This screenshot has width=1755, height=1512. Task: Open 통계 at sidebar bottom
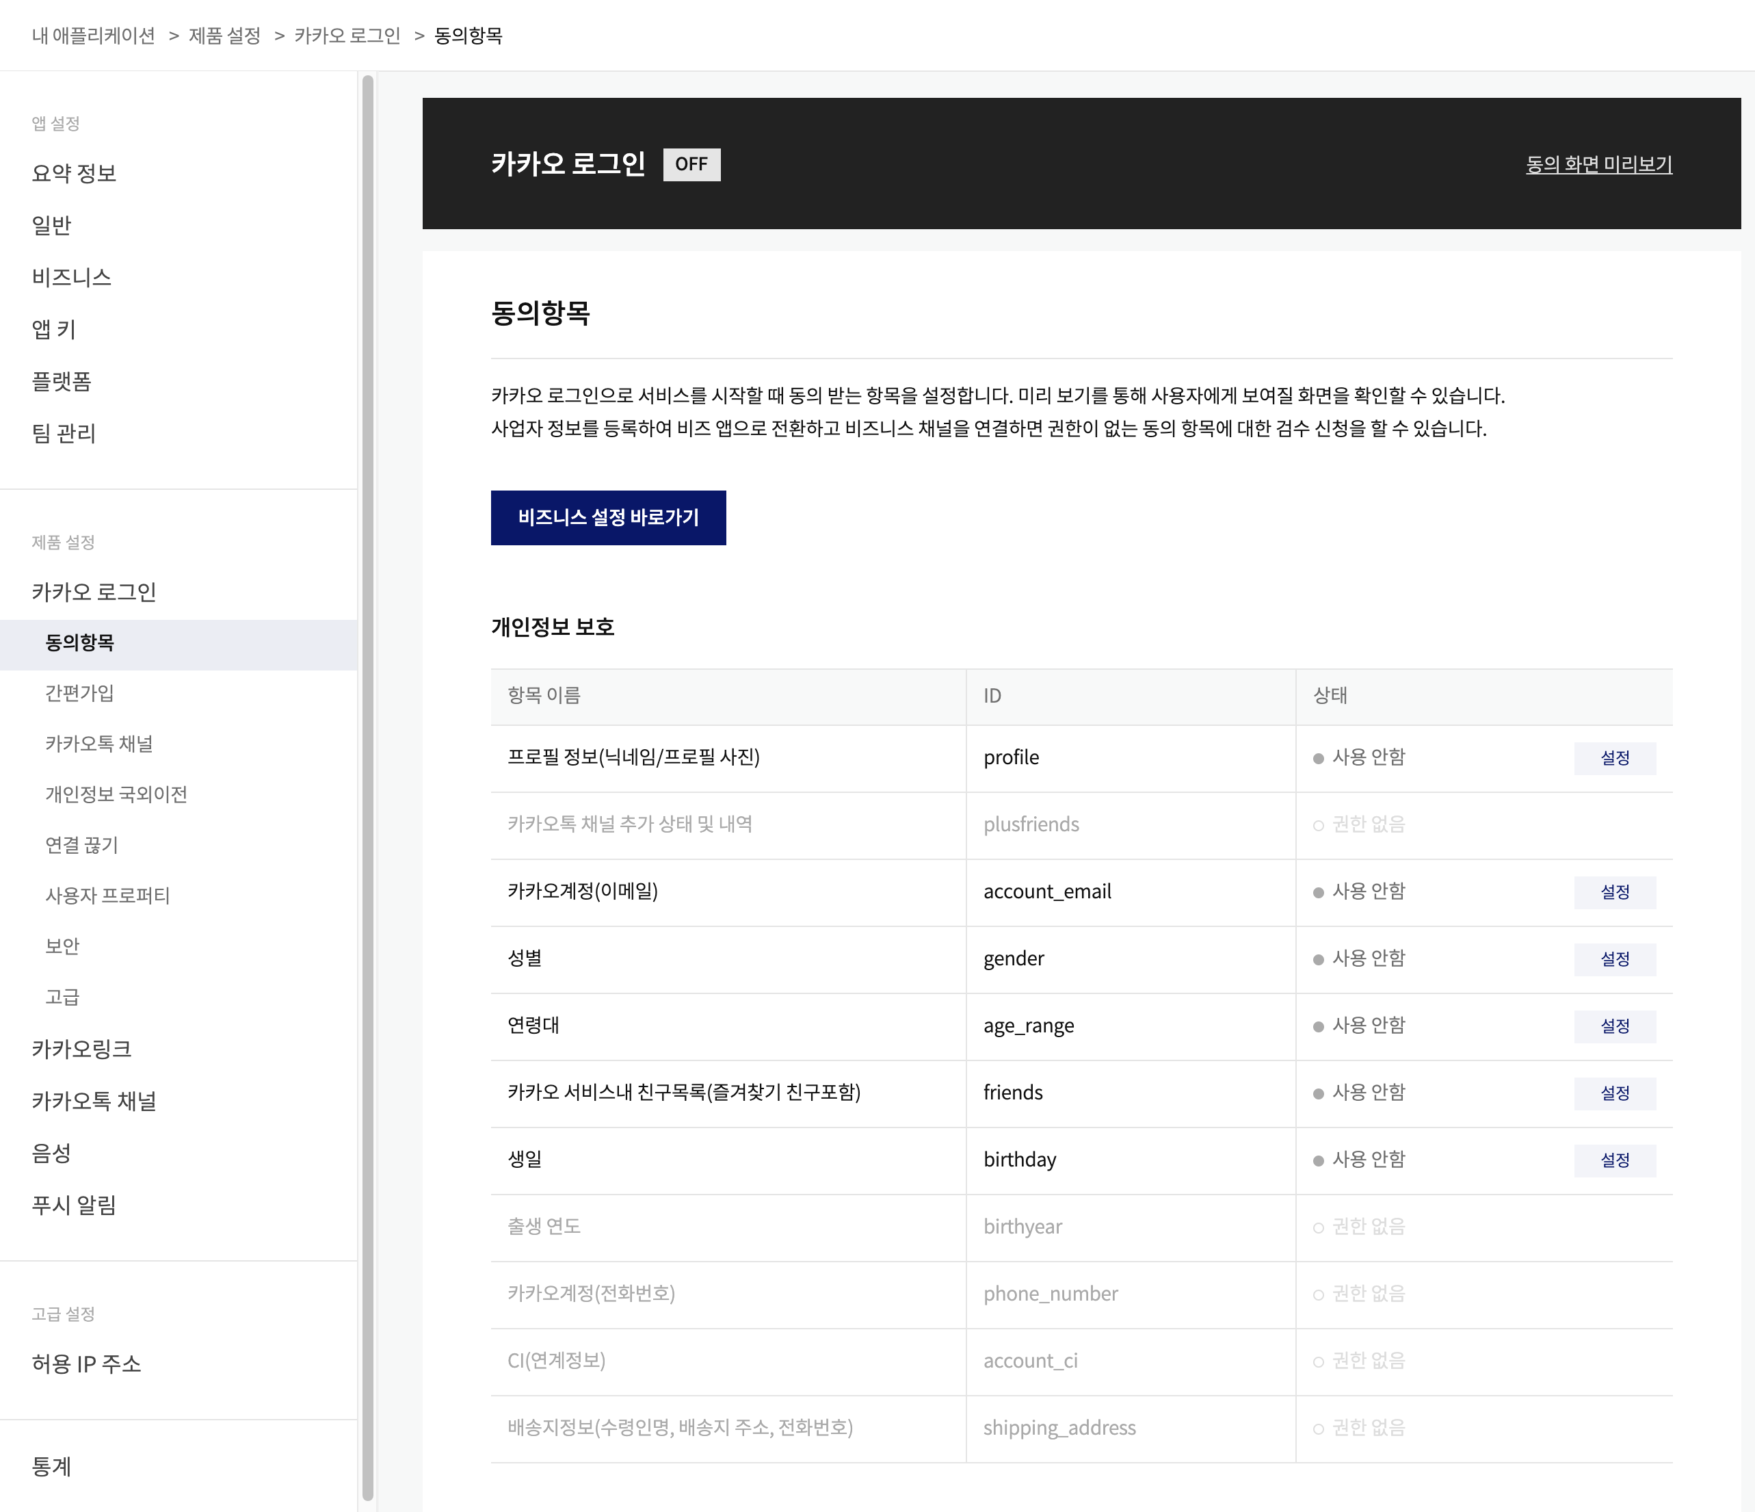[51, 1467]
